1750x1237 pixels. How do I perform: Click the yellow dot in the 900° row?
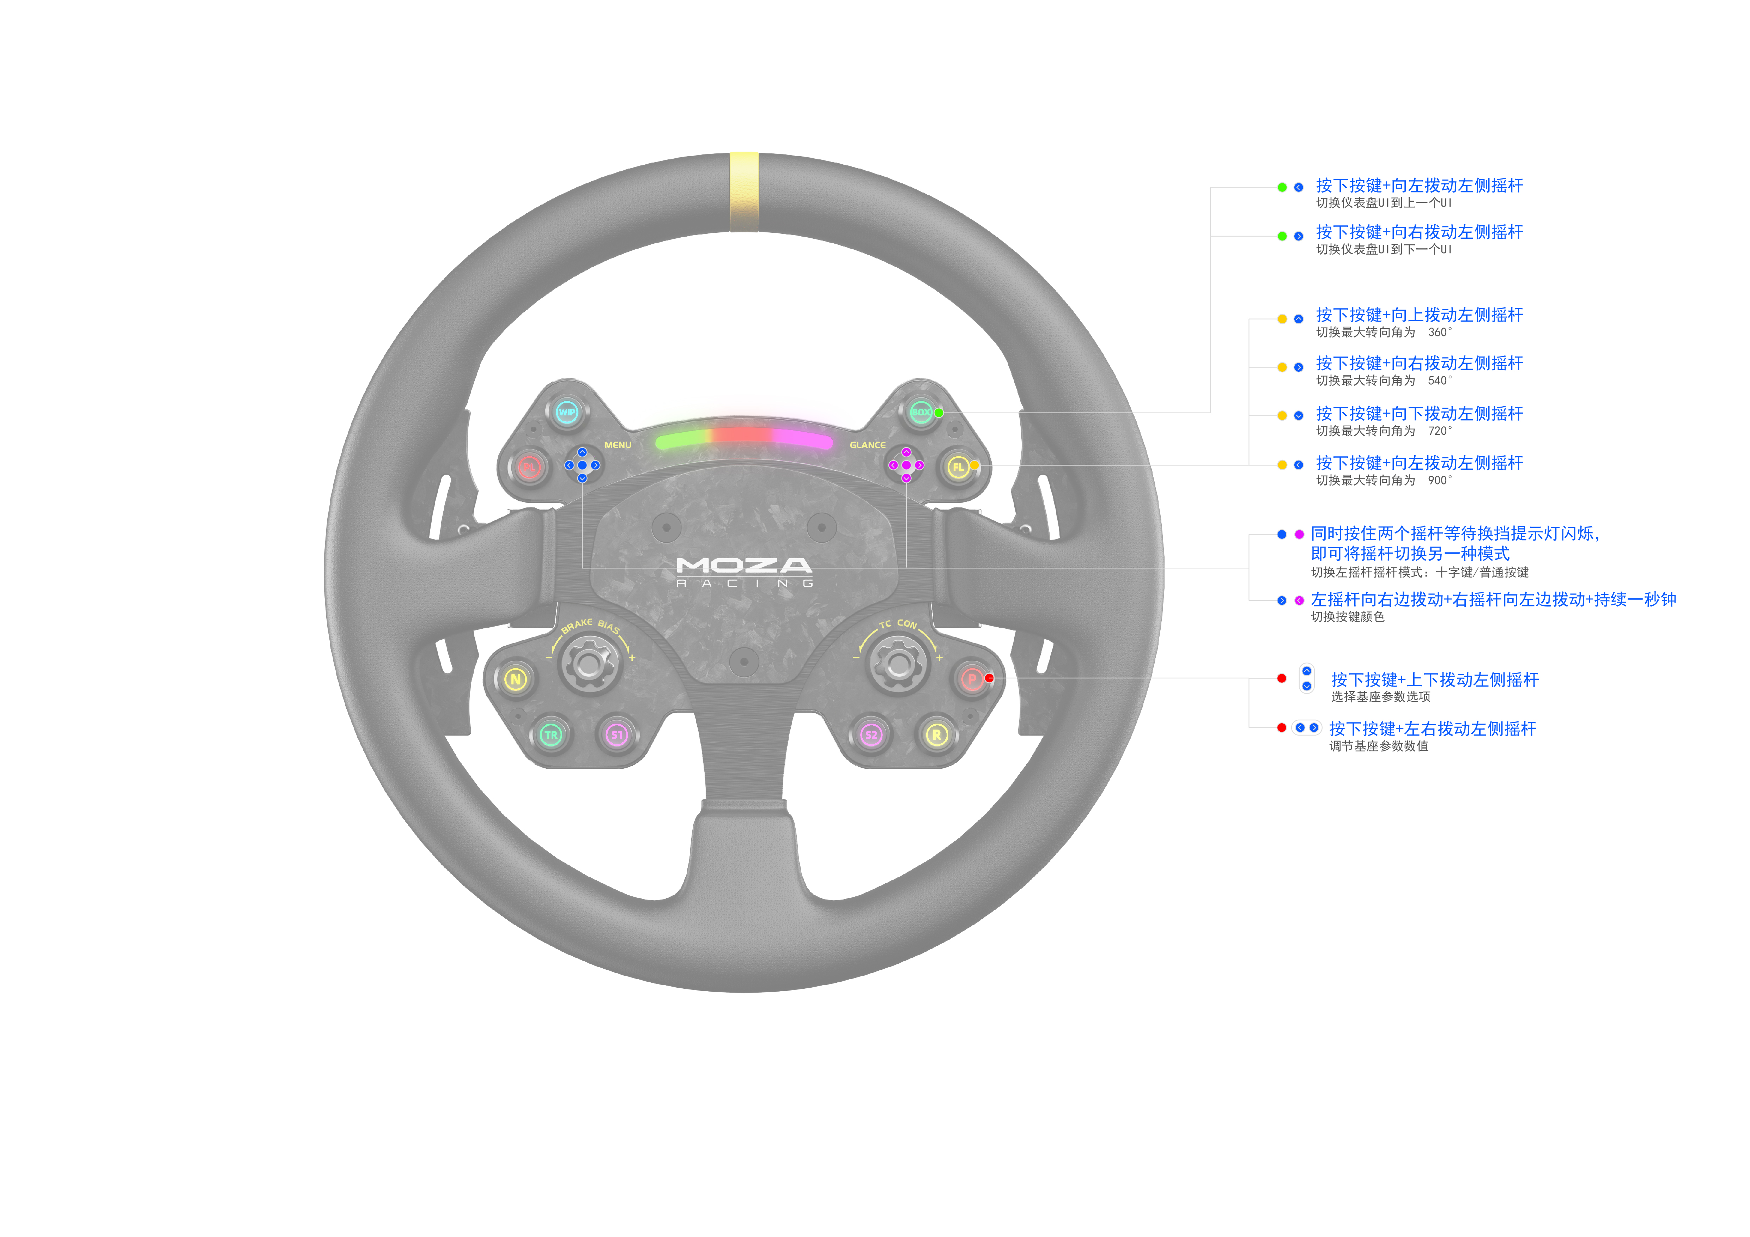point(1282,465)
